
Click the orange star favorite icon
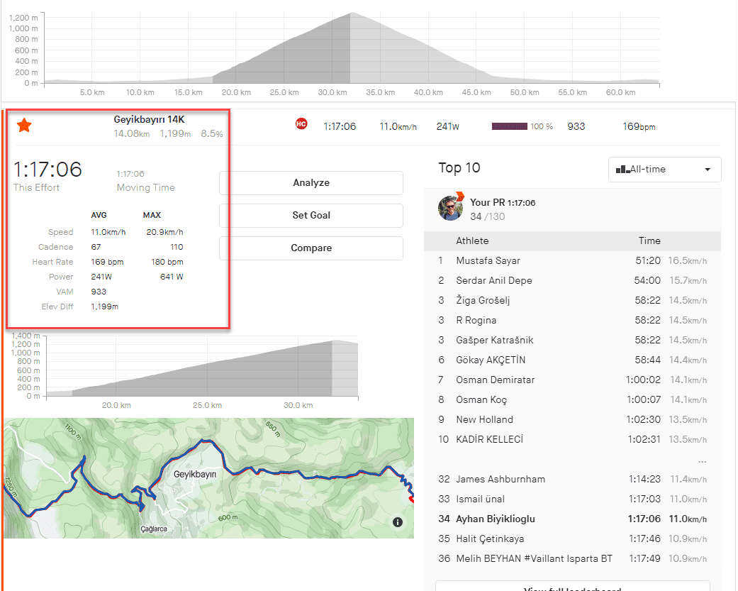pos(24,126)
